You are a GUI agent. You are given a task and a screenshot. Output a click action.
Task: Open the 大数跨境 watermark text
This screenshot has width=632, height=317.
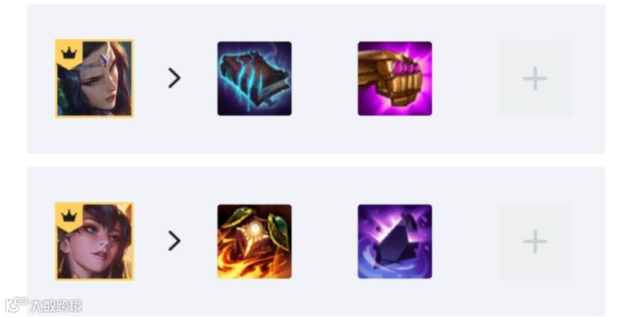(56, 306)
